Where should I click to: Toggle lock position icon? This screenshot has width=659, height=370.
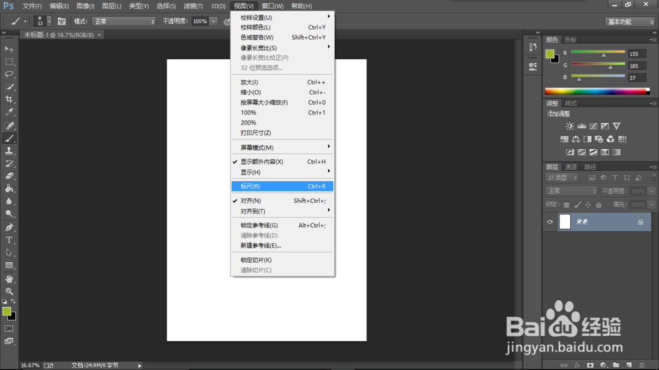tap(588, 205)
